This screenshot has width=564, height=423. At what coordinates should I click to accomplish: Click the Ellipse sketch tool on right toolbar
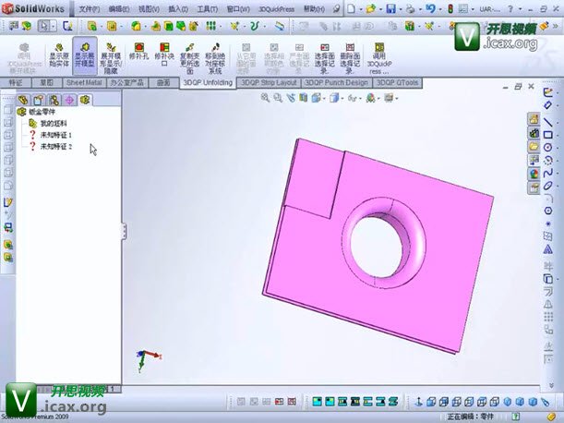click(x=547, y=186)
